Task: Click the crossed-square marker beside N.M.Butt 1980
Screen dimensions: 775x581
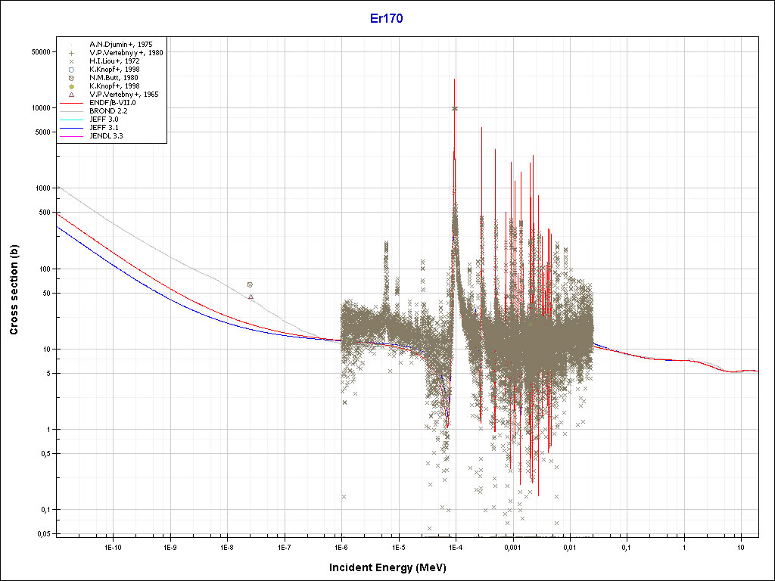Action: coord(71,78)
